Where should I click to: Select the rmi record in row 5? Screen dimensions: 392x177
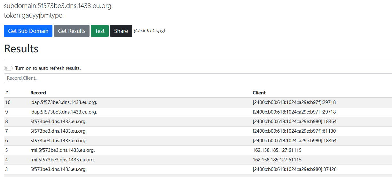click(63, 150)
